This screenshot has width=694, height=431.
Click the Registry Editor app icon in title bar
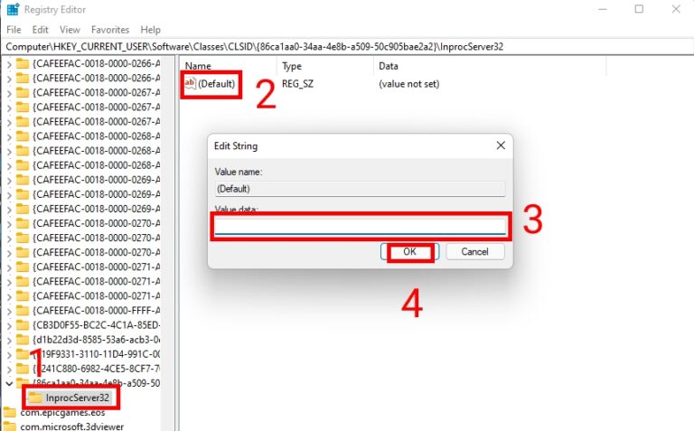point(12,10)
